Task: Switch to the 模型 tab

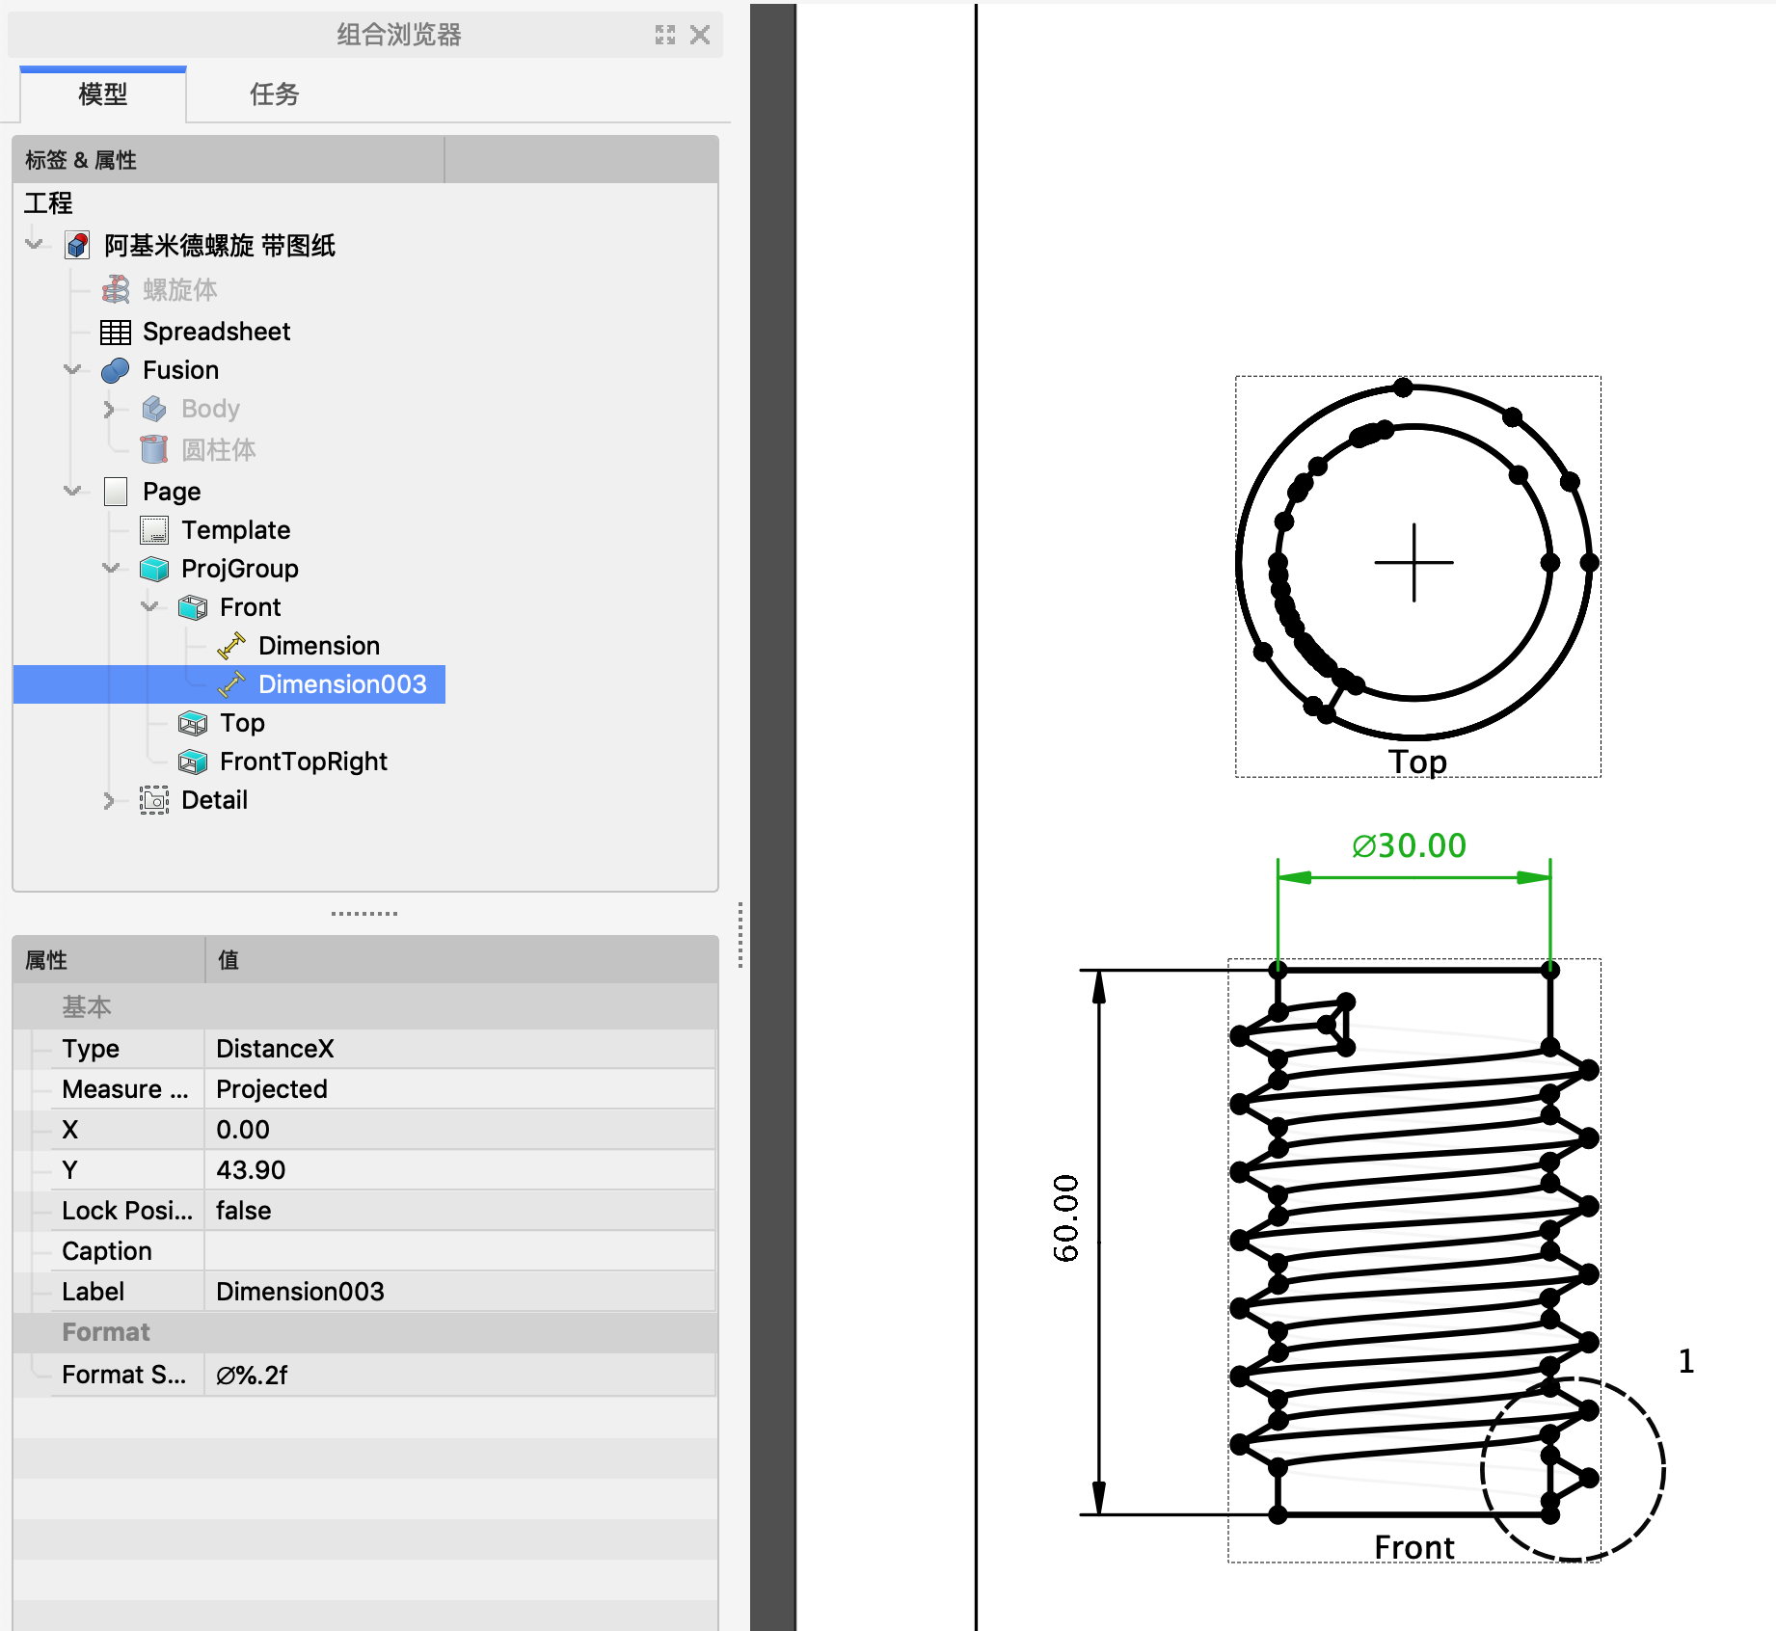Action: [102, 94]
